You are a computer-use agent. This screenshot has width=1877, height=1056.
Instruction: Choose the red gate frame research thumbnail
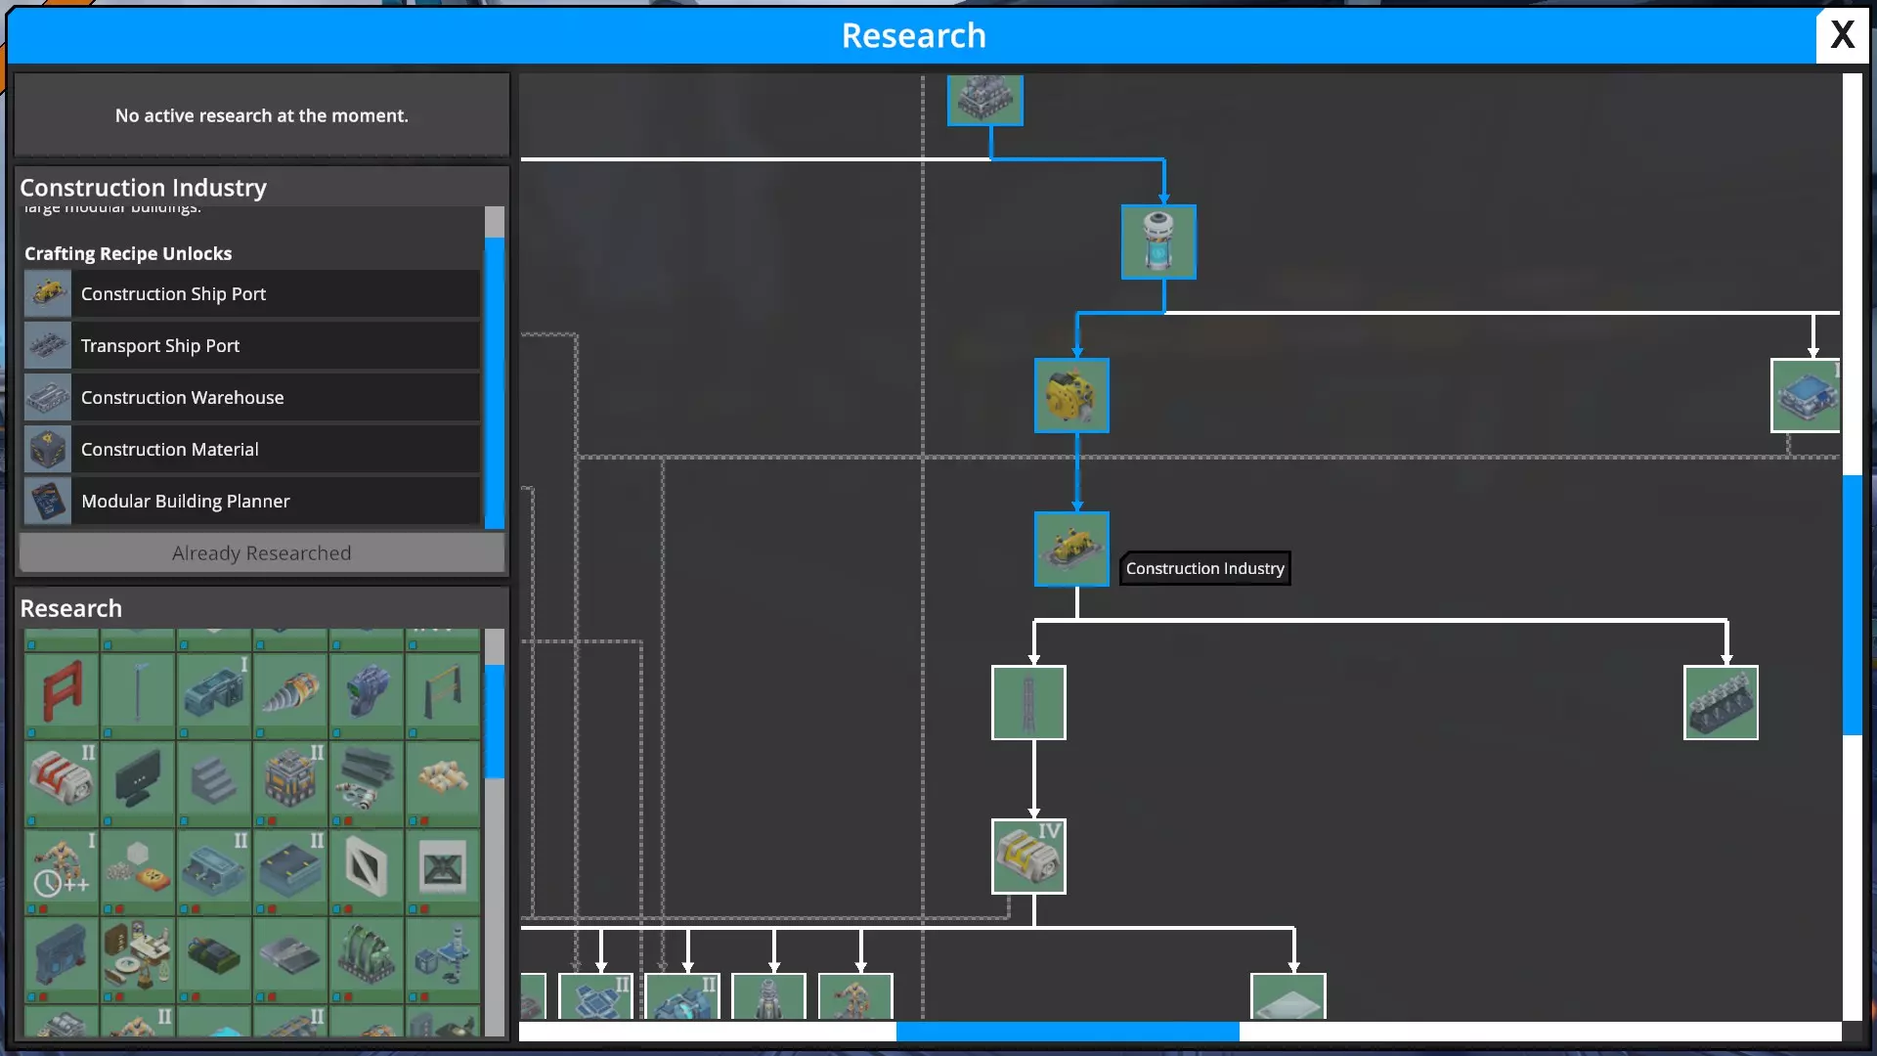coord(62,692)
